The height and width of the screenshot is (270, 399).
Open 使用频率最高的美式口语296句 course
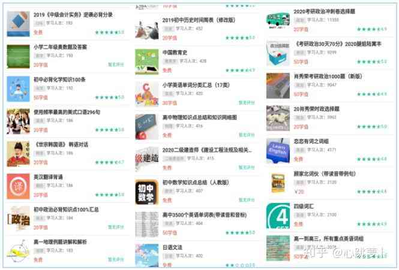pyautogui.click(x=67, y=112)
